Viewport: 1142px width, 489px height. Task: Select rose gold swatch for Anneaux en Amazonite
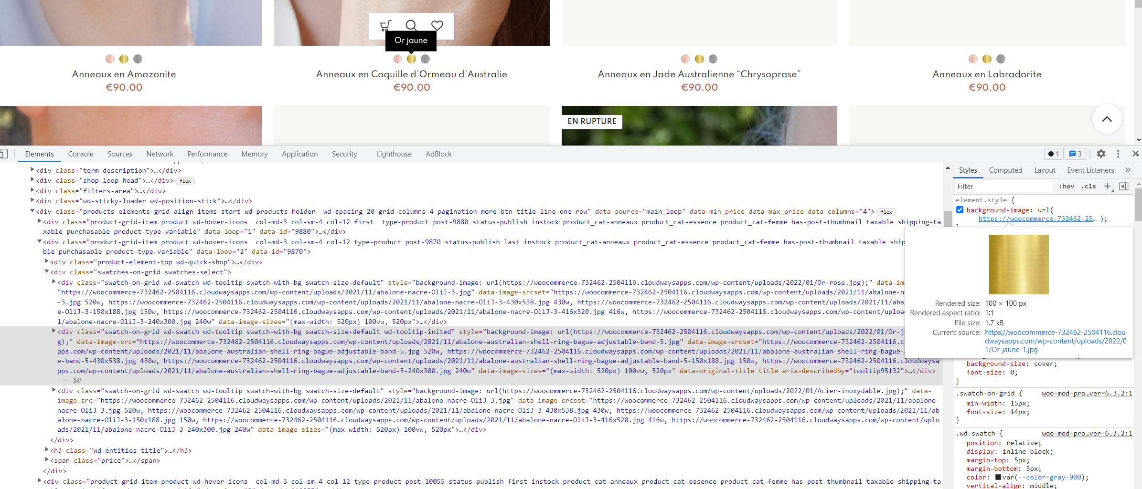click(110, 59)
